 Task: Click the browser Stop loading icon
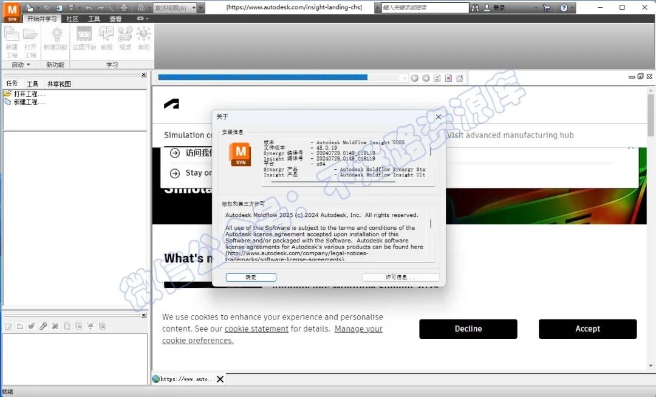coord(448,78)
